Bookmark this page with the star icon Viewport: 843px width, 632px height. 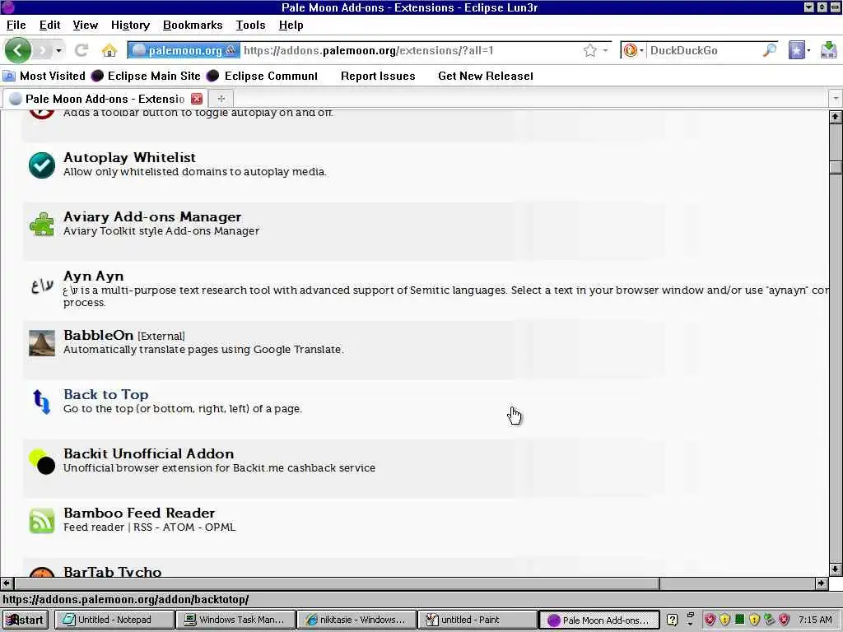point(589,50)
